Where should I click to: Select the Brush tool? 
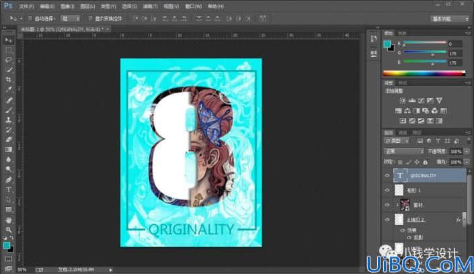coord(9,110)
